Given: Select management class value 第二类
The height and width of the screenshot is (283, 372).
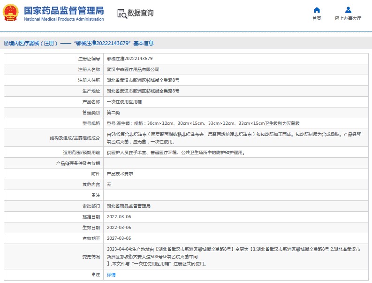Looking at the screenshot, I should tap(113, 113).
